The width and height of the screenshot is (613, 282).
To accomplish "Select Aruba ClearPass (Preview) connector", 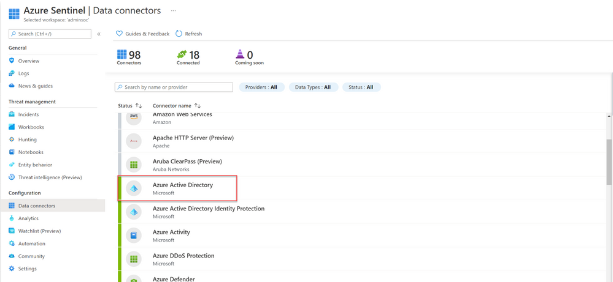I will click(x=362, y=165).
